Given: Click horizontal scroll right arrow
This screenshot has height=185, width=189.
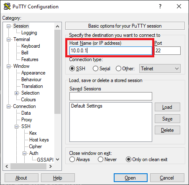Looking at the screenshot, I should [x=51, y=166].
